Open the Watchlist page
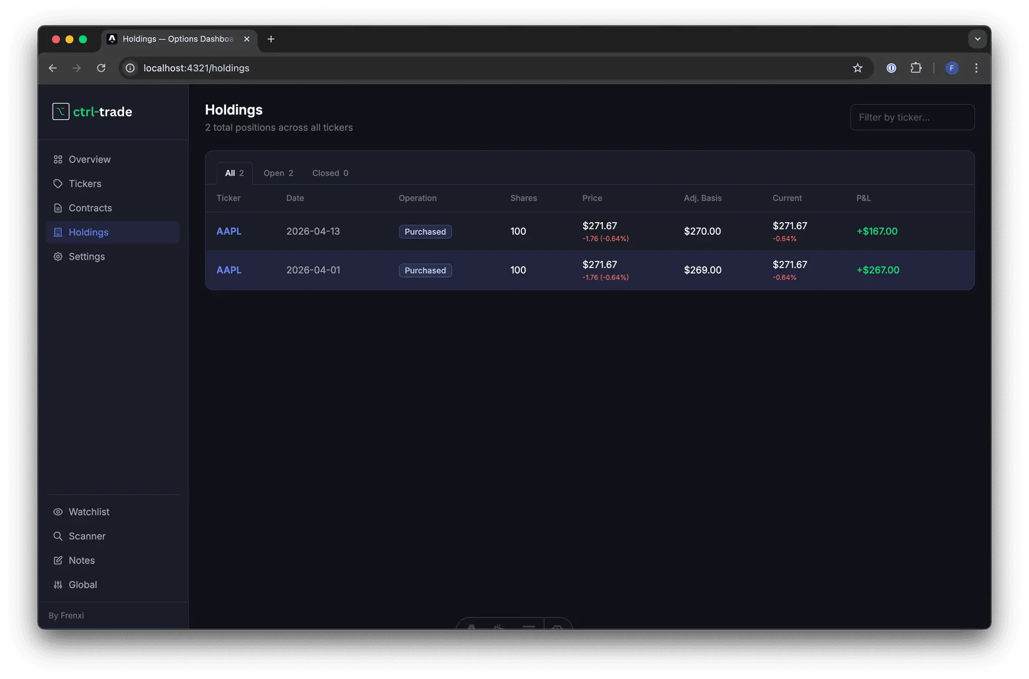The height and width of the screenshot is (679, 1029). (113, 512)
